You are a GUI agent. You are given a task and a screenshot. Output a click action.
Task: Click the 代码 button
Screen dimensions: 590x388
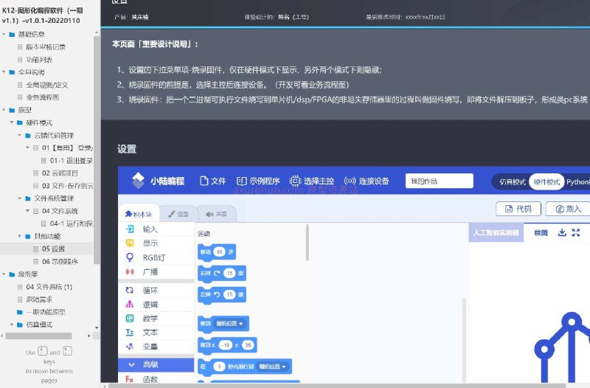[x=518, y=209]
